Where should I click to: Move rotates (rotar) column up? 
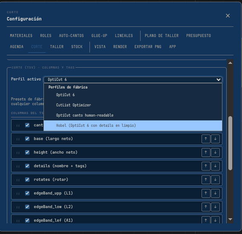pos(206,180)
